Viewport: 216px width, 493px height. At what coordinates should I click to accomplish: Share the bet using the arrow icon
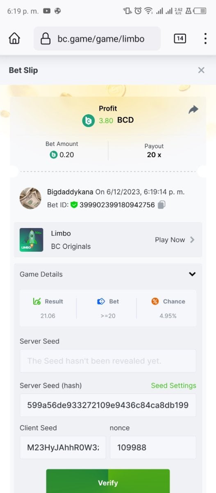(193, 110)
